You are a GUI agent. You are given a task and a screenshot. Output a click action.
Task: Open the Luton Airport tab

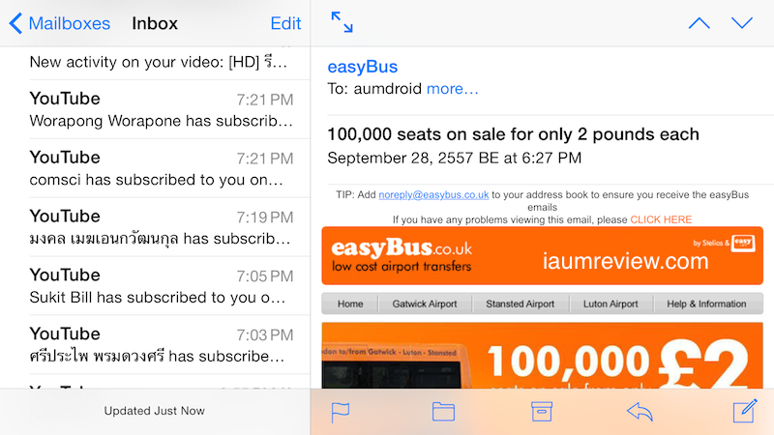click(610, 304)
